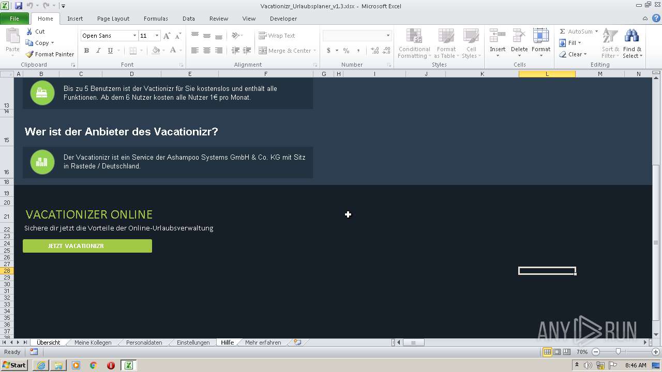Toggle Align Text Right
The image size is (662, 372).
(219, 51)
